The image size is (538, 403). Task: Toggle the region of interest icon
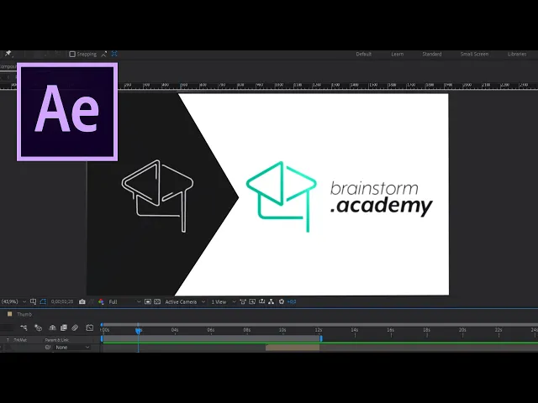tap(148, 301)
